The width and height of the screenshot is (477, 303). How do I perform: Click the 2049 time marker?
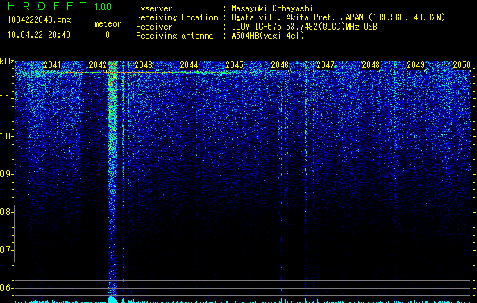416,65
